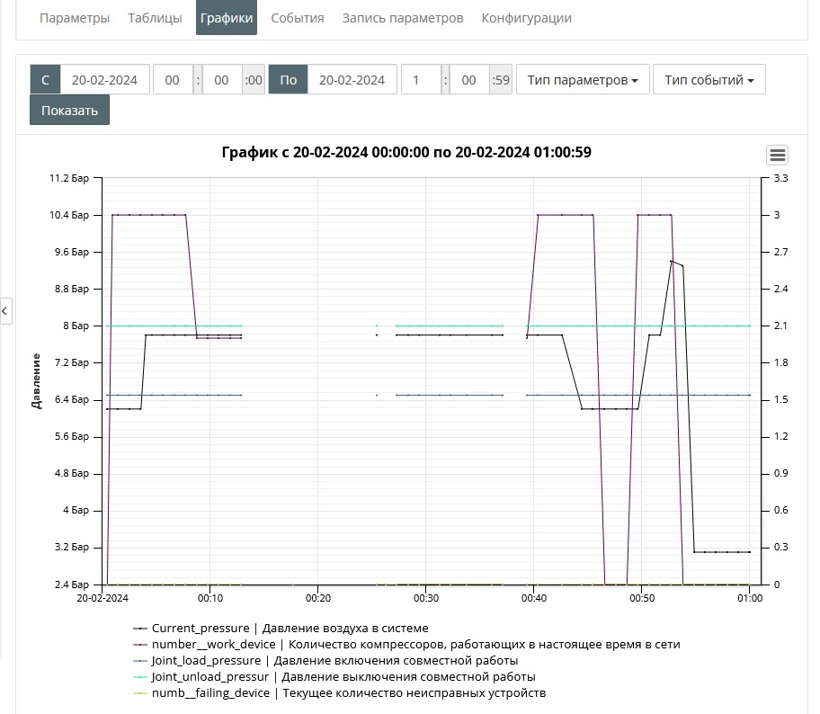
Task: Open the События tab
Action: pyautogui.click(x=298, y=18)
